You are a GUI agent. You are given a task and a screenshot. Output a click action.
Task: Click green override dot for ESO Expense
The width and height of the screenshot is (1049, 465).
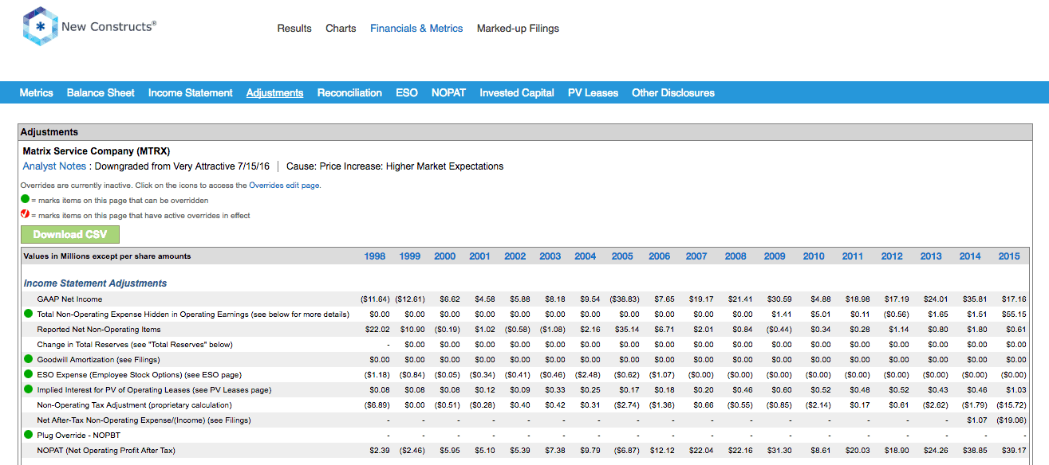click(29, 375)
